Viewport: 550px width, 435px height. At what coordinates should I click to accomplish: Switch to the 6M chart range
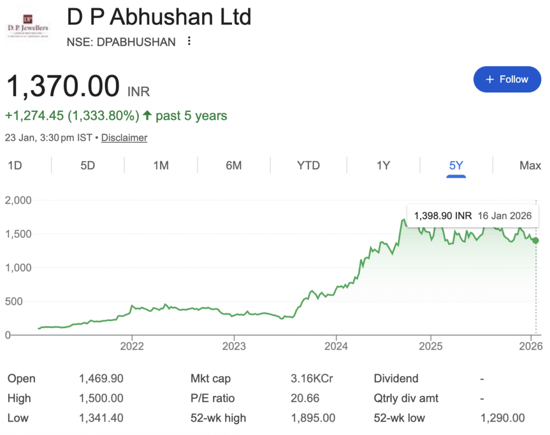pyautogui.click(x=234, y=165)
